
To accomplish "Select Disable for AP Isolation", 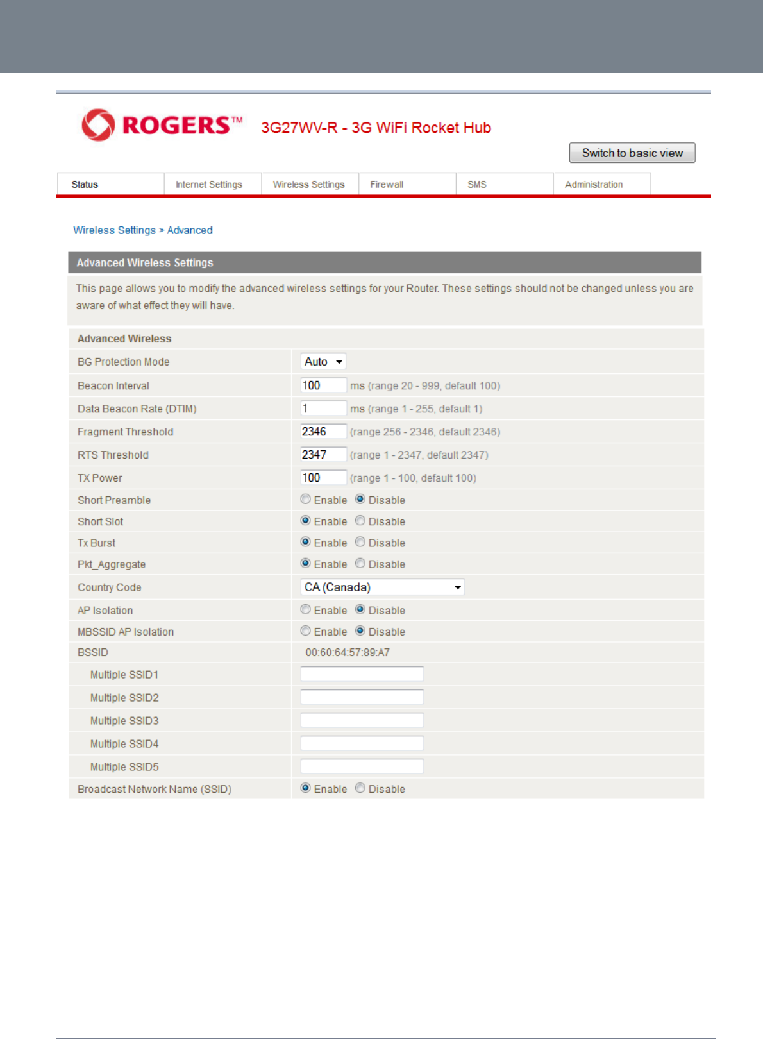I will coord(360,609).
